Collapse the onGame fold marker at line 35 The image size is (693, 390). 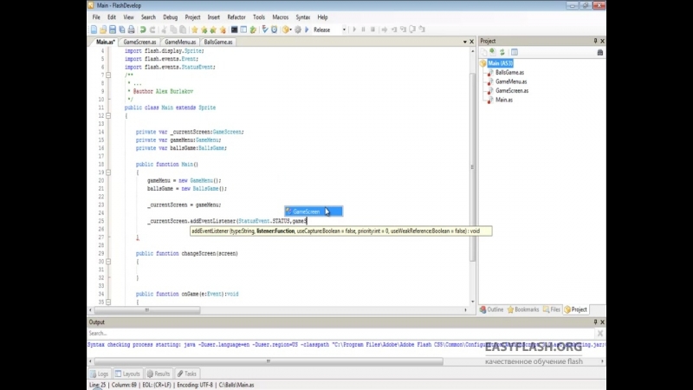coord(108,302)
